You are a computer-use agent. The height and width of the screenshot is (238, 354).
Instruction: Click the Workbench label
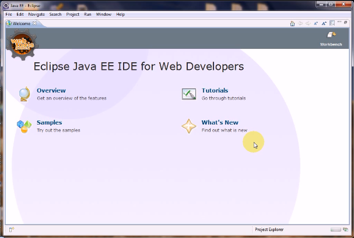pos(331,44)
